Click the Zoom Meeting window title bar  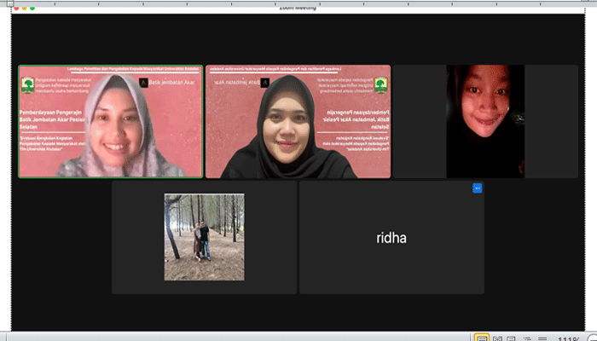[x=298, y=7]
